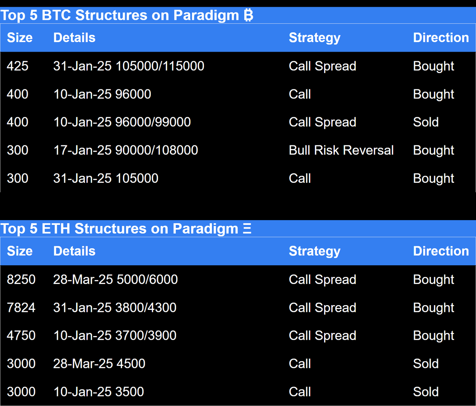476x406 pixels.
Task: Select the Strategy header in BTC table
Action: (315, 38)
